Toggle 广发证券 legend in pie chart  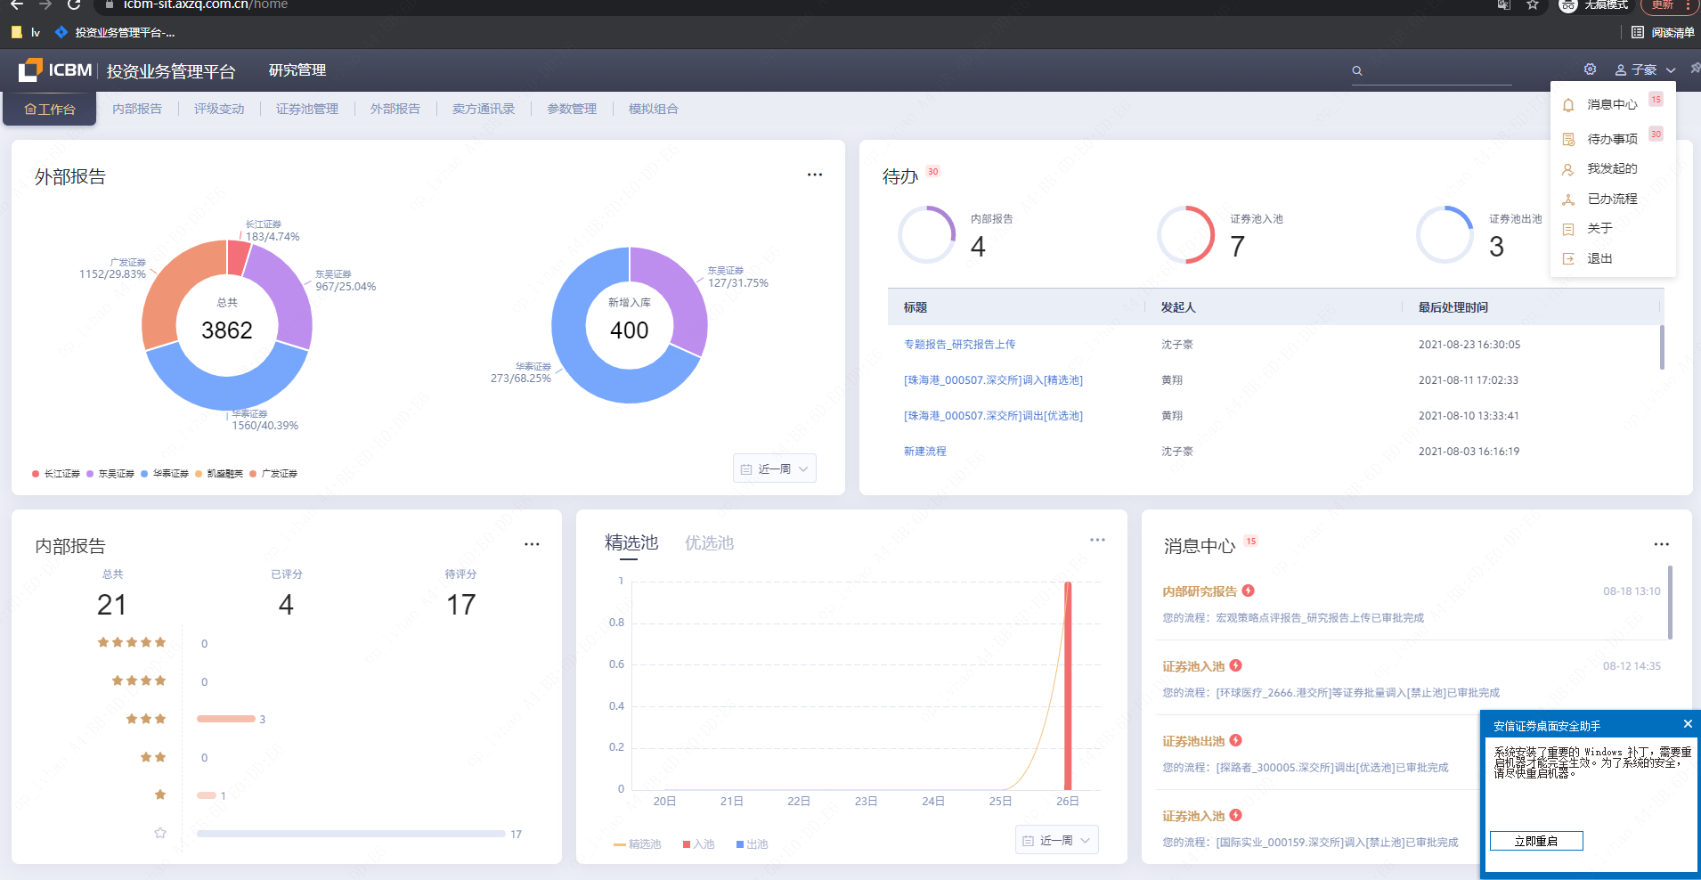[x=273, y=474]
